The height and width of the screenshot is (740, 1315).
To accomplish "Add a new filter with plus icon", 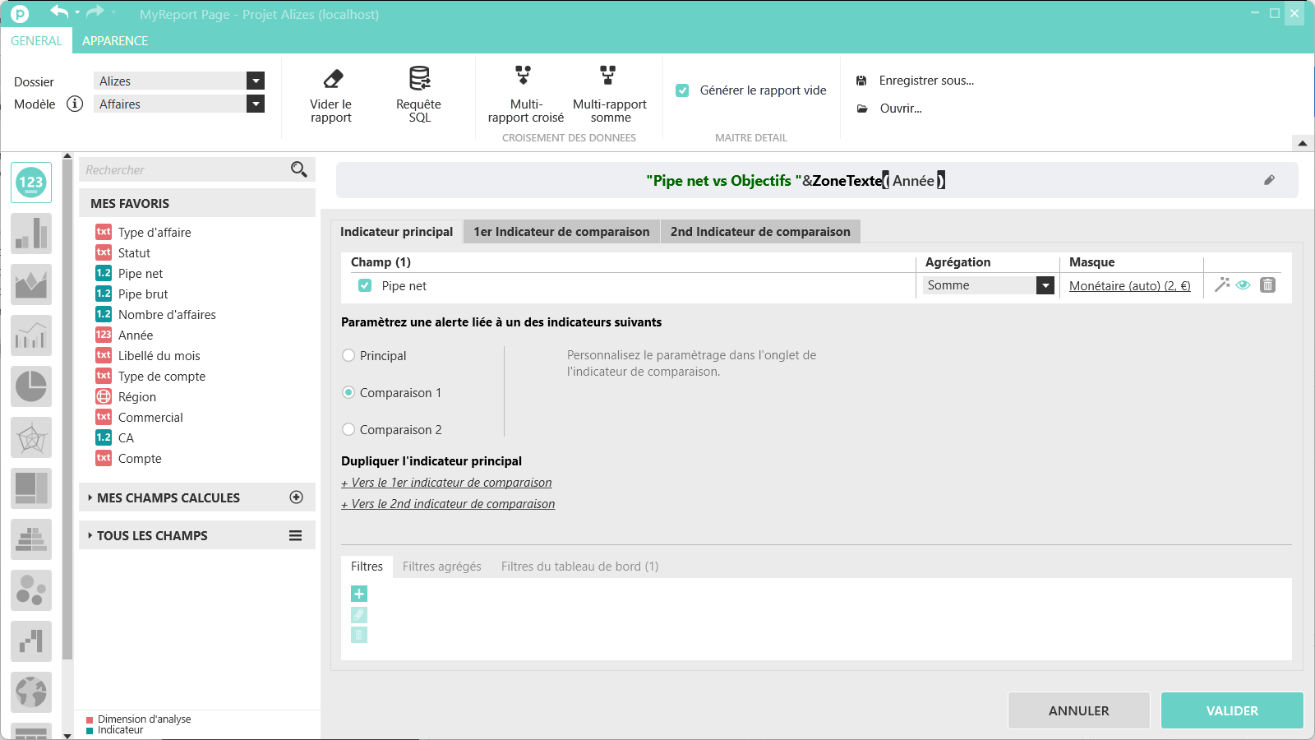I will 359,594.
